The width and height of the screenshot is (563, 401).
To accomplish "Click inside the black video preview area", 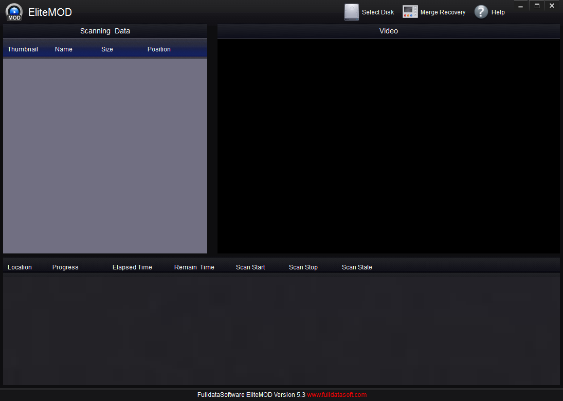I will pos(389,146).
